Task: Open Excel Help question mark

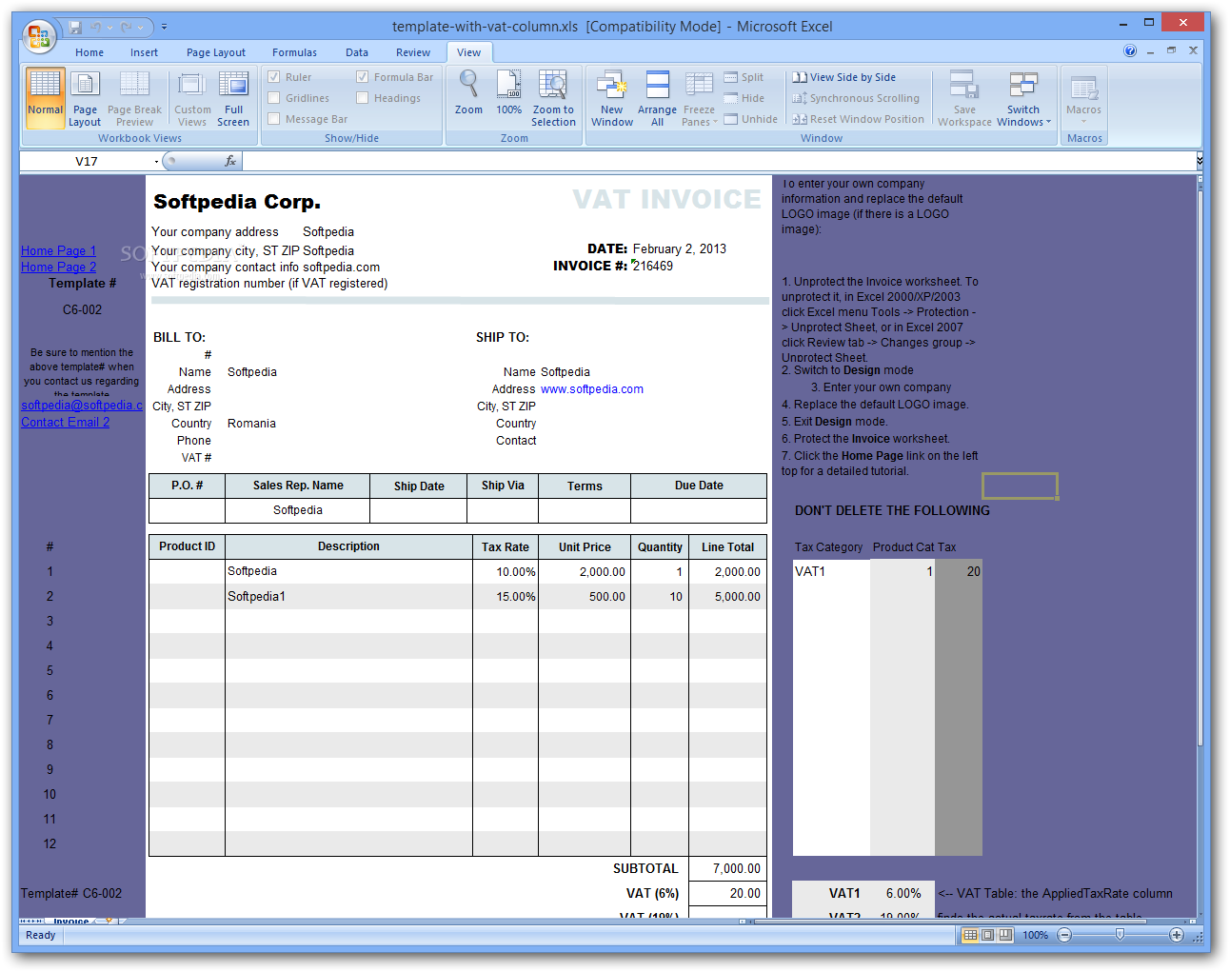Action: 1130,51
